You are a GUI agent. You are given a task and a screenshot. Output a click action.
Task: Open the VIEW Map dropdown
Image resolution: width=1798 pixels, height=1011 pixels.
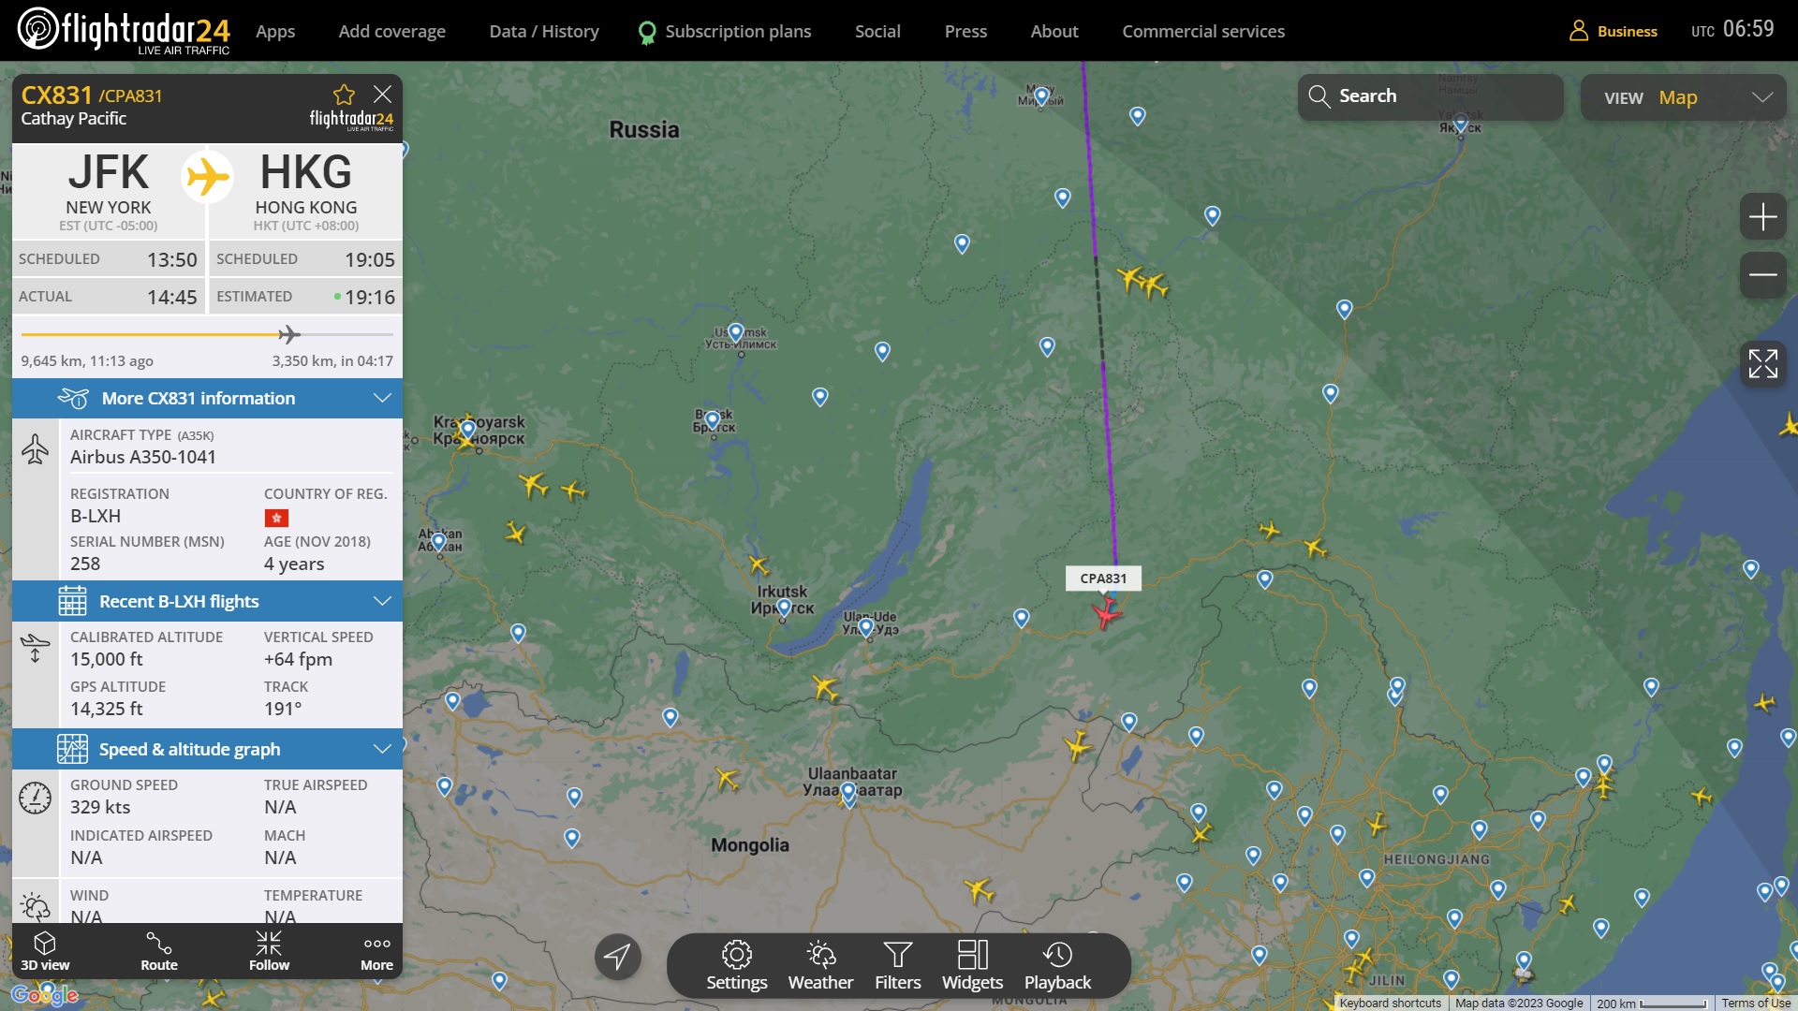(x=1683, y=97)
